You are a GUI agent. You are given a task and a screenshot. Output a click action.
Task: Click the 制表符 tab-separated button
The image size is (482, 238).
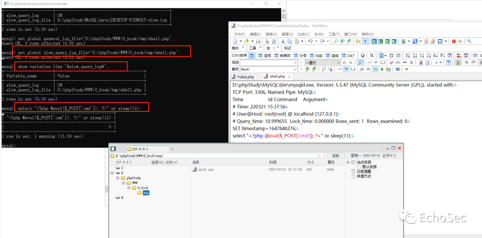coord(283,56)
